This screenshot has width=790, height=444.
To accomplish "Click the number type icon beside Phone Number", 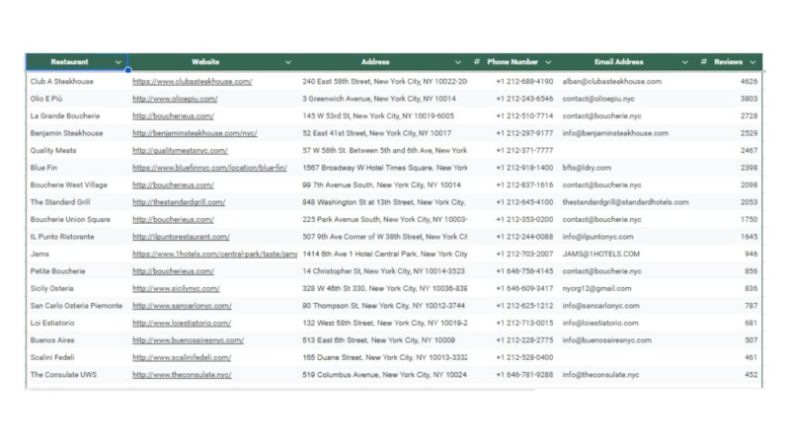I will tap(477, 62).
